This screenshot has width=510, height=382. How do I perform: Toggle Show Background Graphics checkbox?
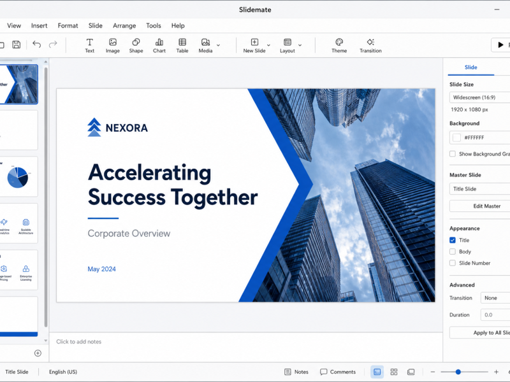point(453,153)
